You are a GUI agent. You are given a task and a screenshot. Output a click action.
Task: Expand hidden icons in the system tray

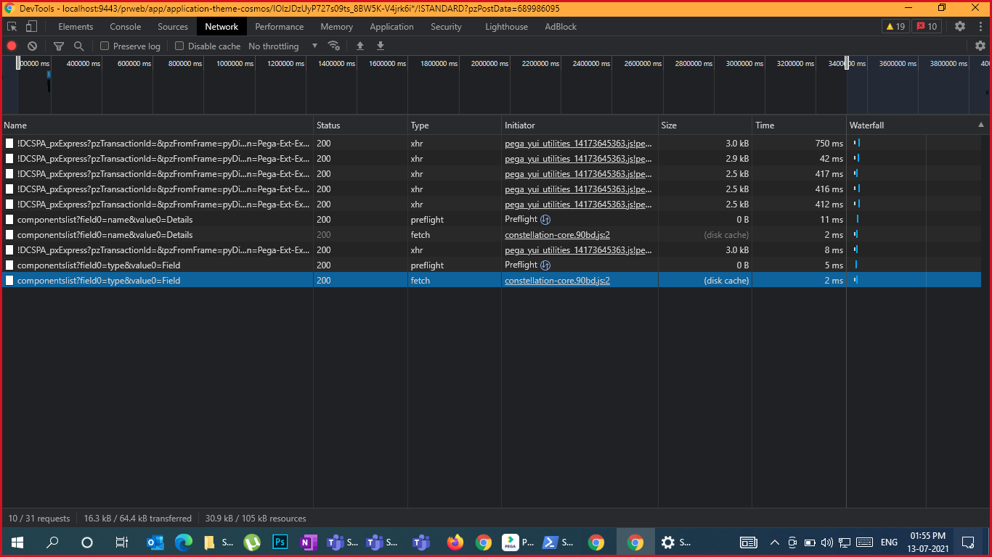pyautogui.click(x=775, y=542)
